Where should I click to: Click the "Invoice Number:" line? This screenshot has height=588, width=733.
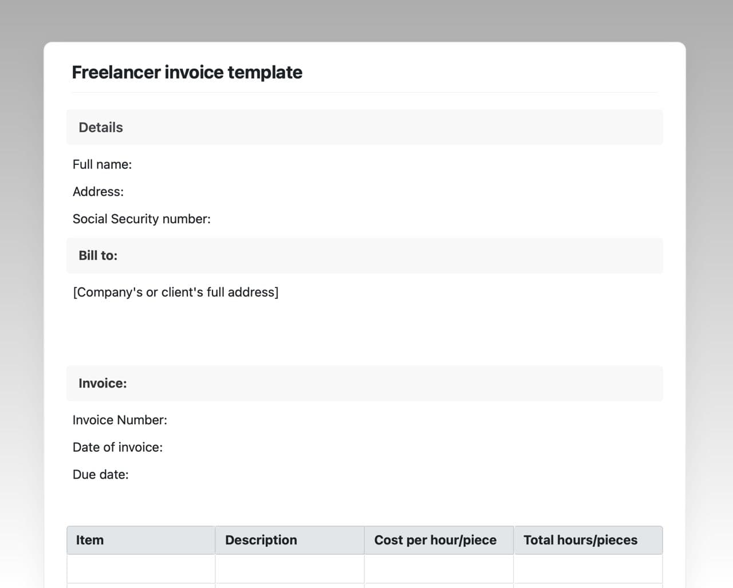click(120, 420)
